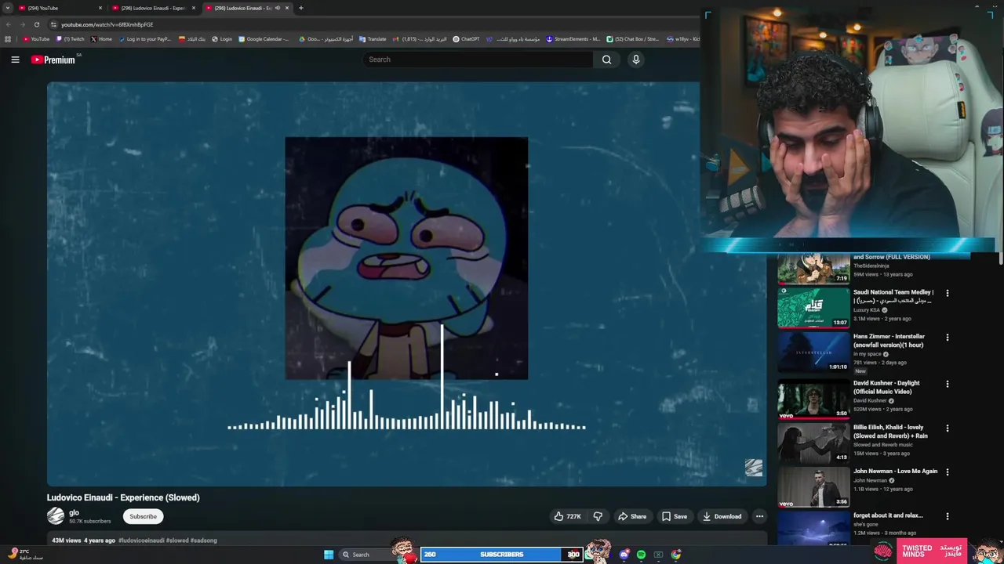Open the John Newman - Love Me Again thumbnail
This screenshot has height=564, width=1004.
pyautogui.click(x=813, y=487)
